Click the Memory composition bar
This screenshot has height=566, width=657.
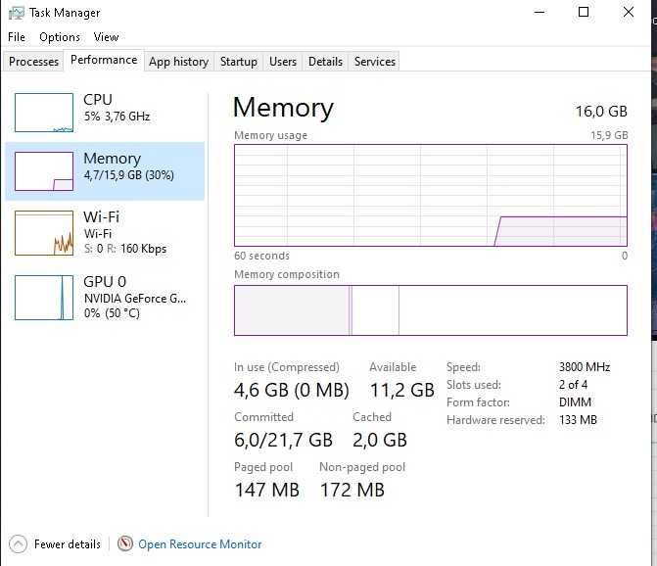[x=431, y=310]
